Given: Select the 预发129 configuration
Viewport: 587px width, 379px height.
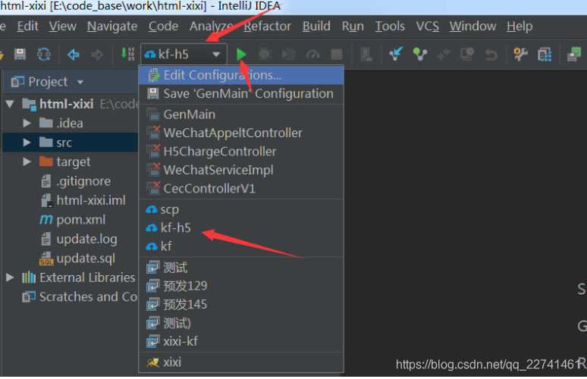Looking at the screenshot, I should (241, 287).
